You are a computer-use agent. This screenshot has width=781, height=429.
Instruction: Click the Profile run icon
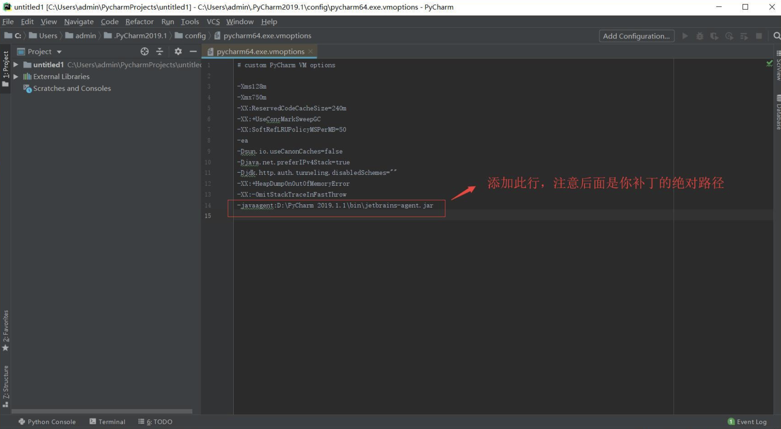(729, 36)
